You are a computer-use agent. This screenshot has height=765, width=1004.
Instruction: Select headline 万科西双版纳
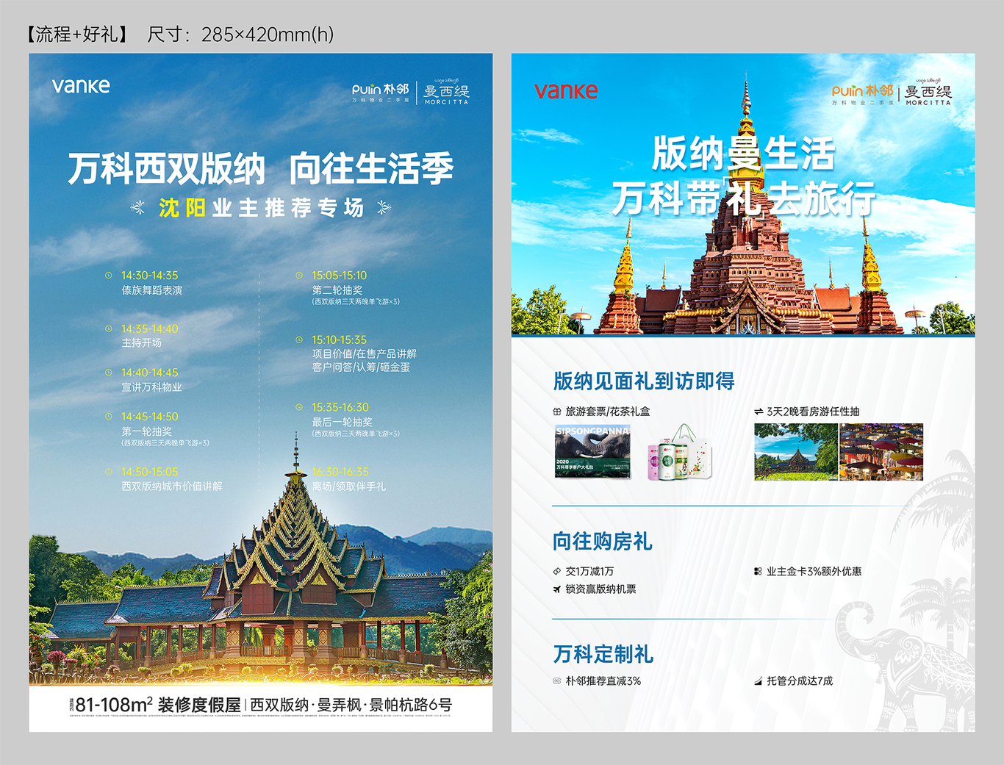pyautogui.click(x=167, y=169)
